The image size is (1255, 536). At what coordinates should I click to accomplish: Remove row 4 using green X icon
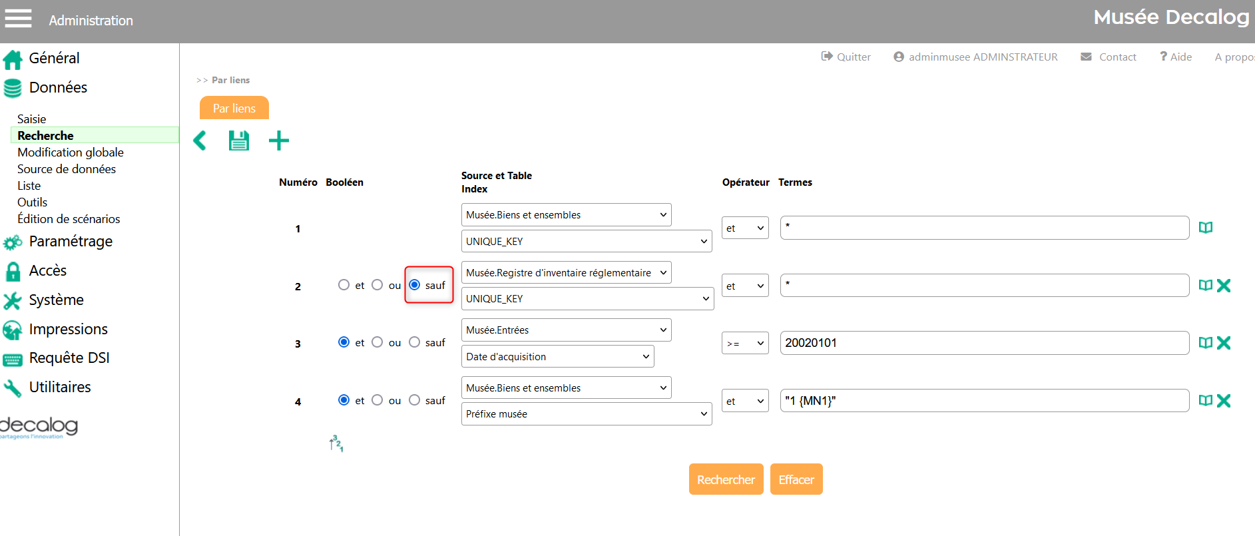click(1223, 401)
